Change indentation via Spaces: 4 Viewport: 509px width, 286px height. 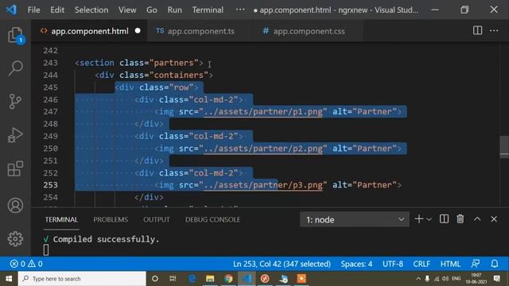pyautogui.click(x=356, y=264)
